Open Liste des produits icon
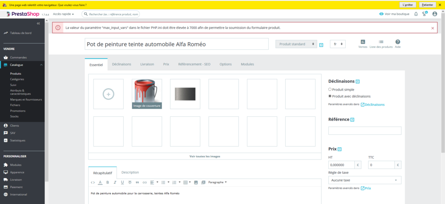 click(381, 44)
